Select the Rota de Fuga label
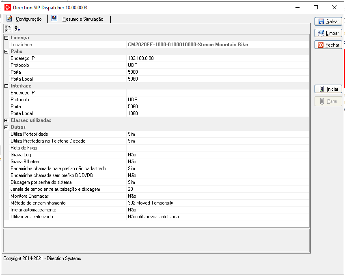The image size is (345, 275). click(24, 148)
